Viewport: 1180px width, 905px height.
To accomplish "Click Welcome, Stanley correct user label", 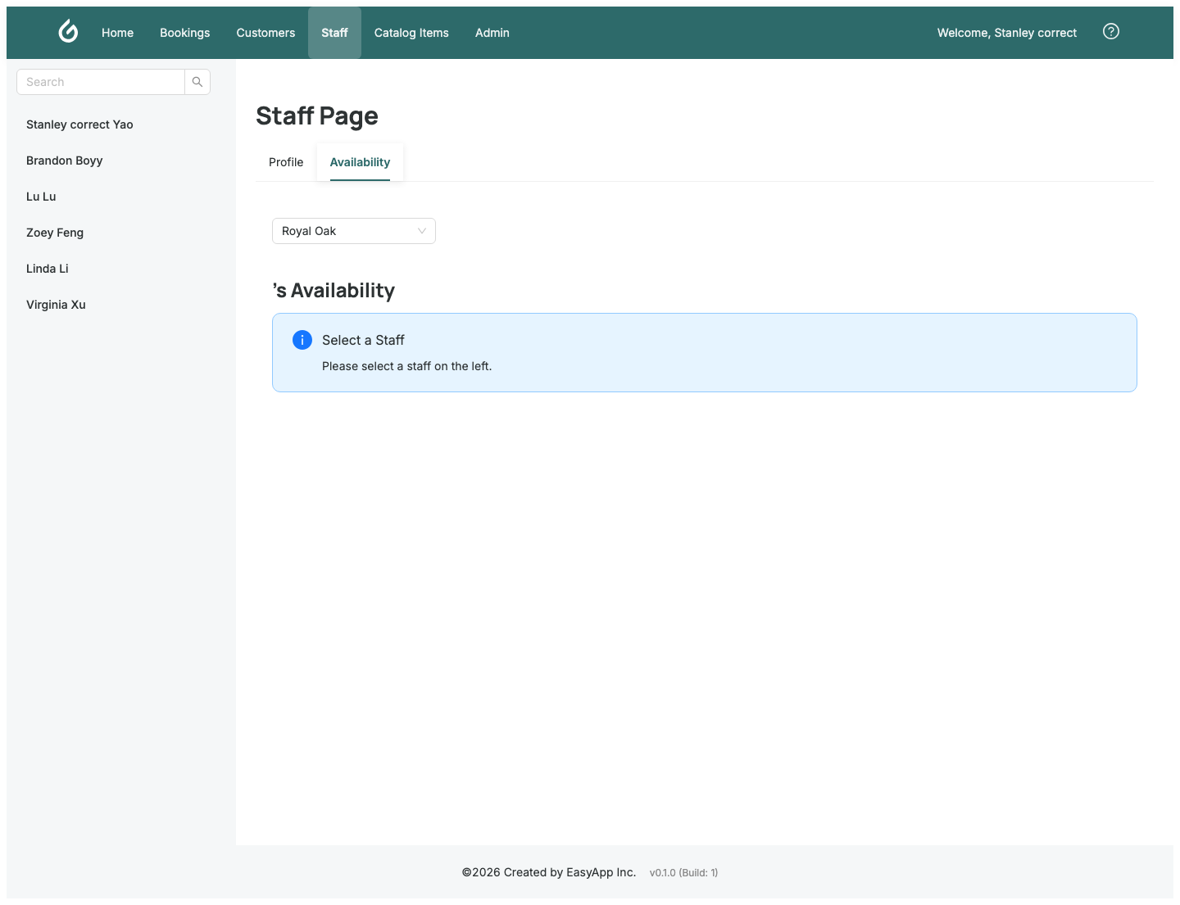I will coord(1007,33).
